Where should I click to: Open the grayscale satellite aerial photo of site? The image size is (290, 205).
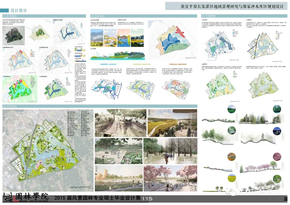(14, 35)
